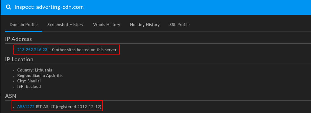
Task: Open the Hosting History tab
Action: (x=145, y=25)
